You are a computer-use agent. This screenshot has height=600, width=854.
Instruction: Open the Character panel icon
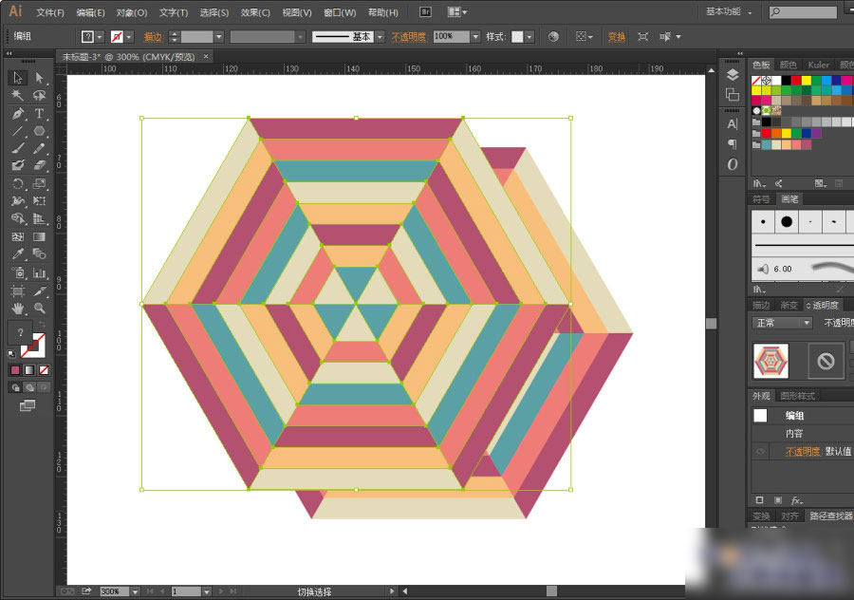pos(733,124)
